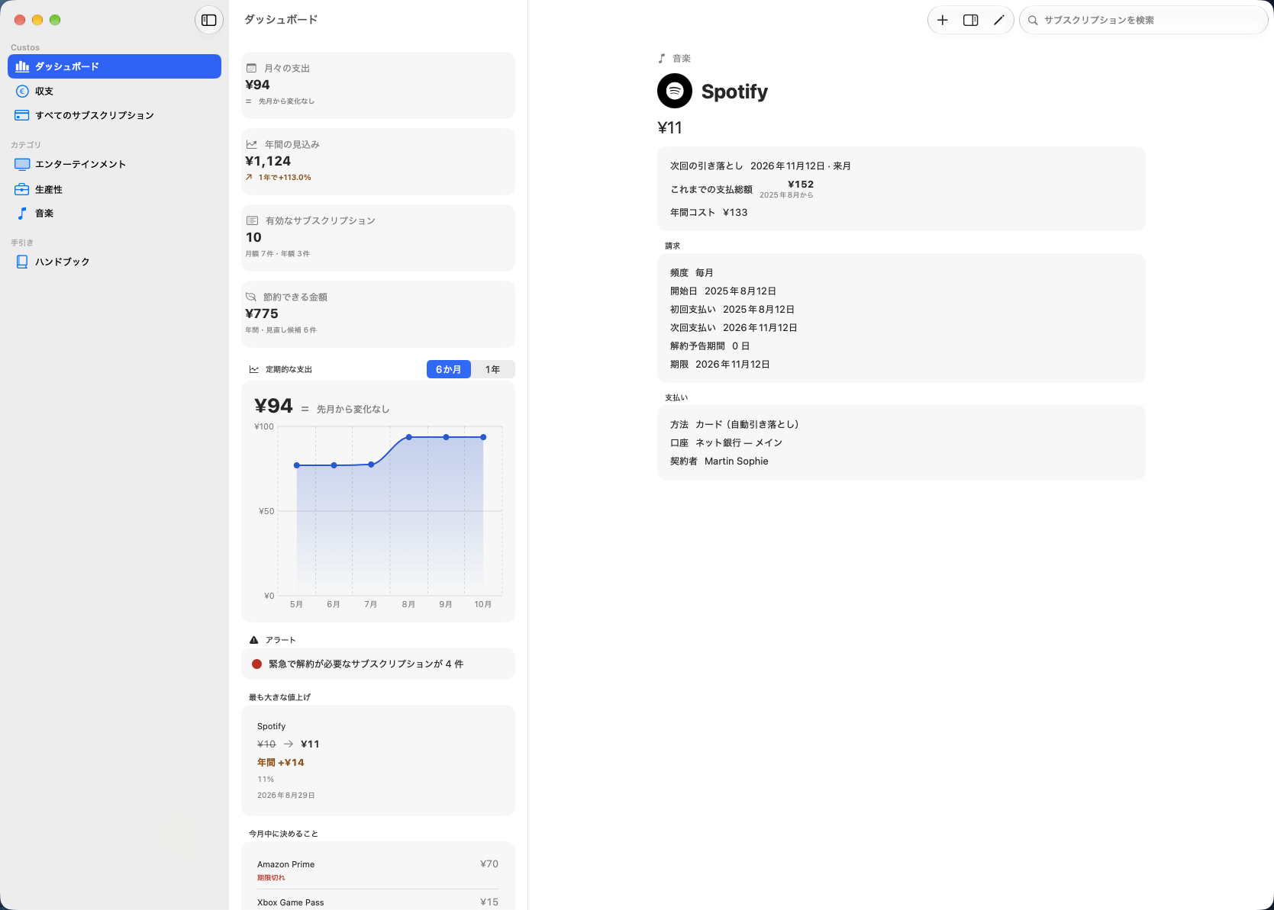Open the Spotify price increase card

(378, 760)
